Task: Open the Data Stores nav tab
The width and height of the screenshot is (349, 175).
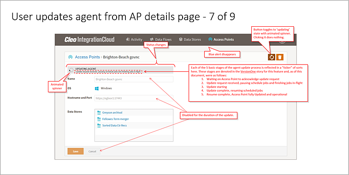Action: coord(190,39)
